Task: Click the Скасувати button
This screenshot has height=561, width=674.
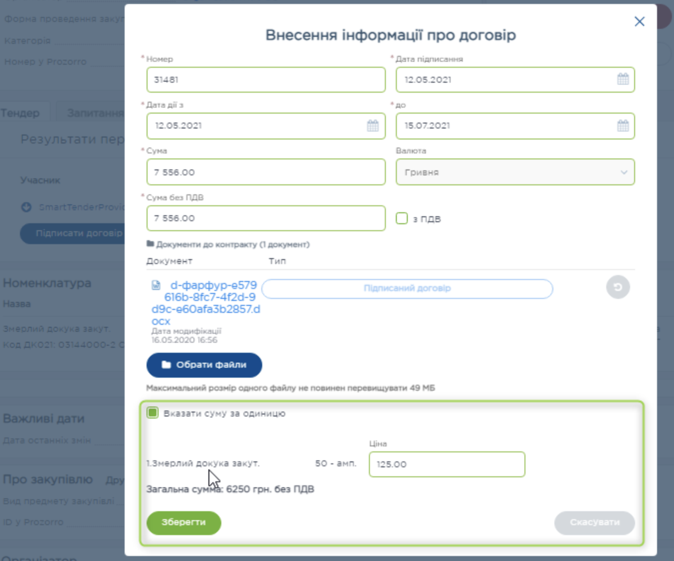Action: pyautogui.click(x=594, y=523)
